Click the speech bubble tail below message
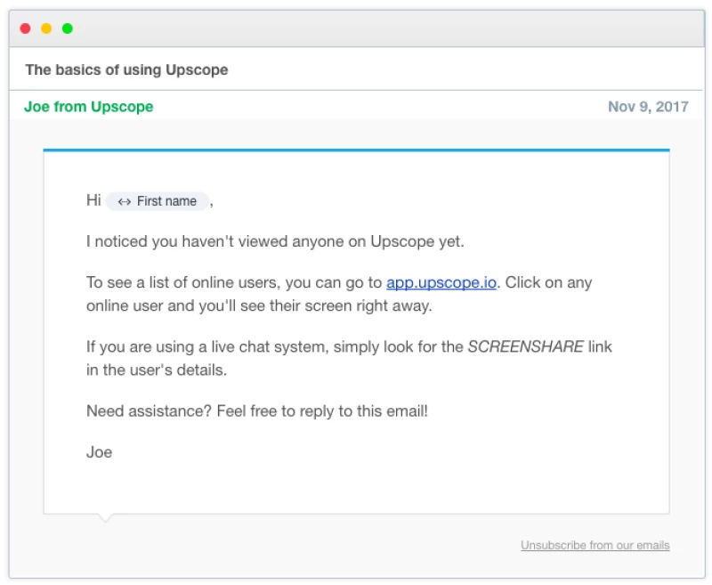The image size is (712, 585). (105, 517)
